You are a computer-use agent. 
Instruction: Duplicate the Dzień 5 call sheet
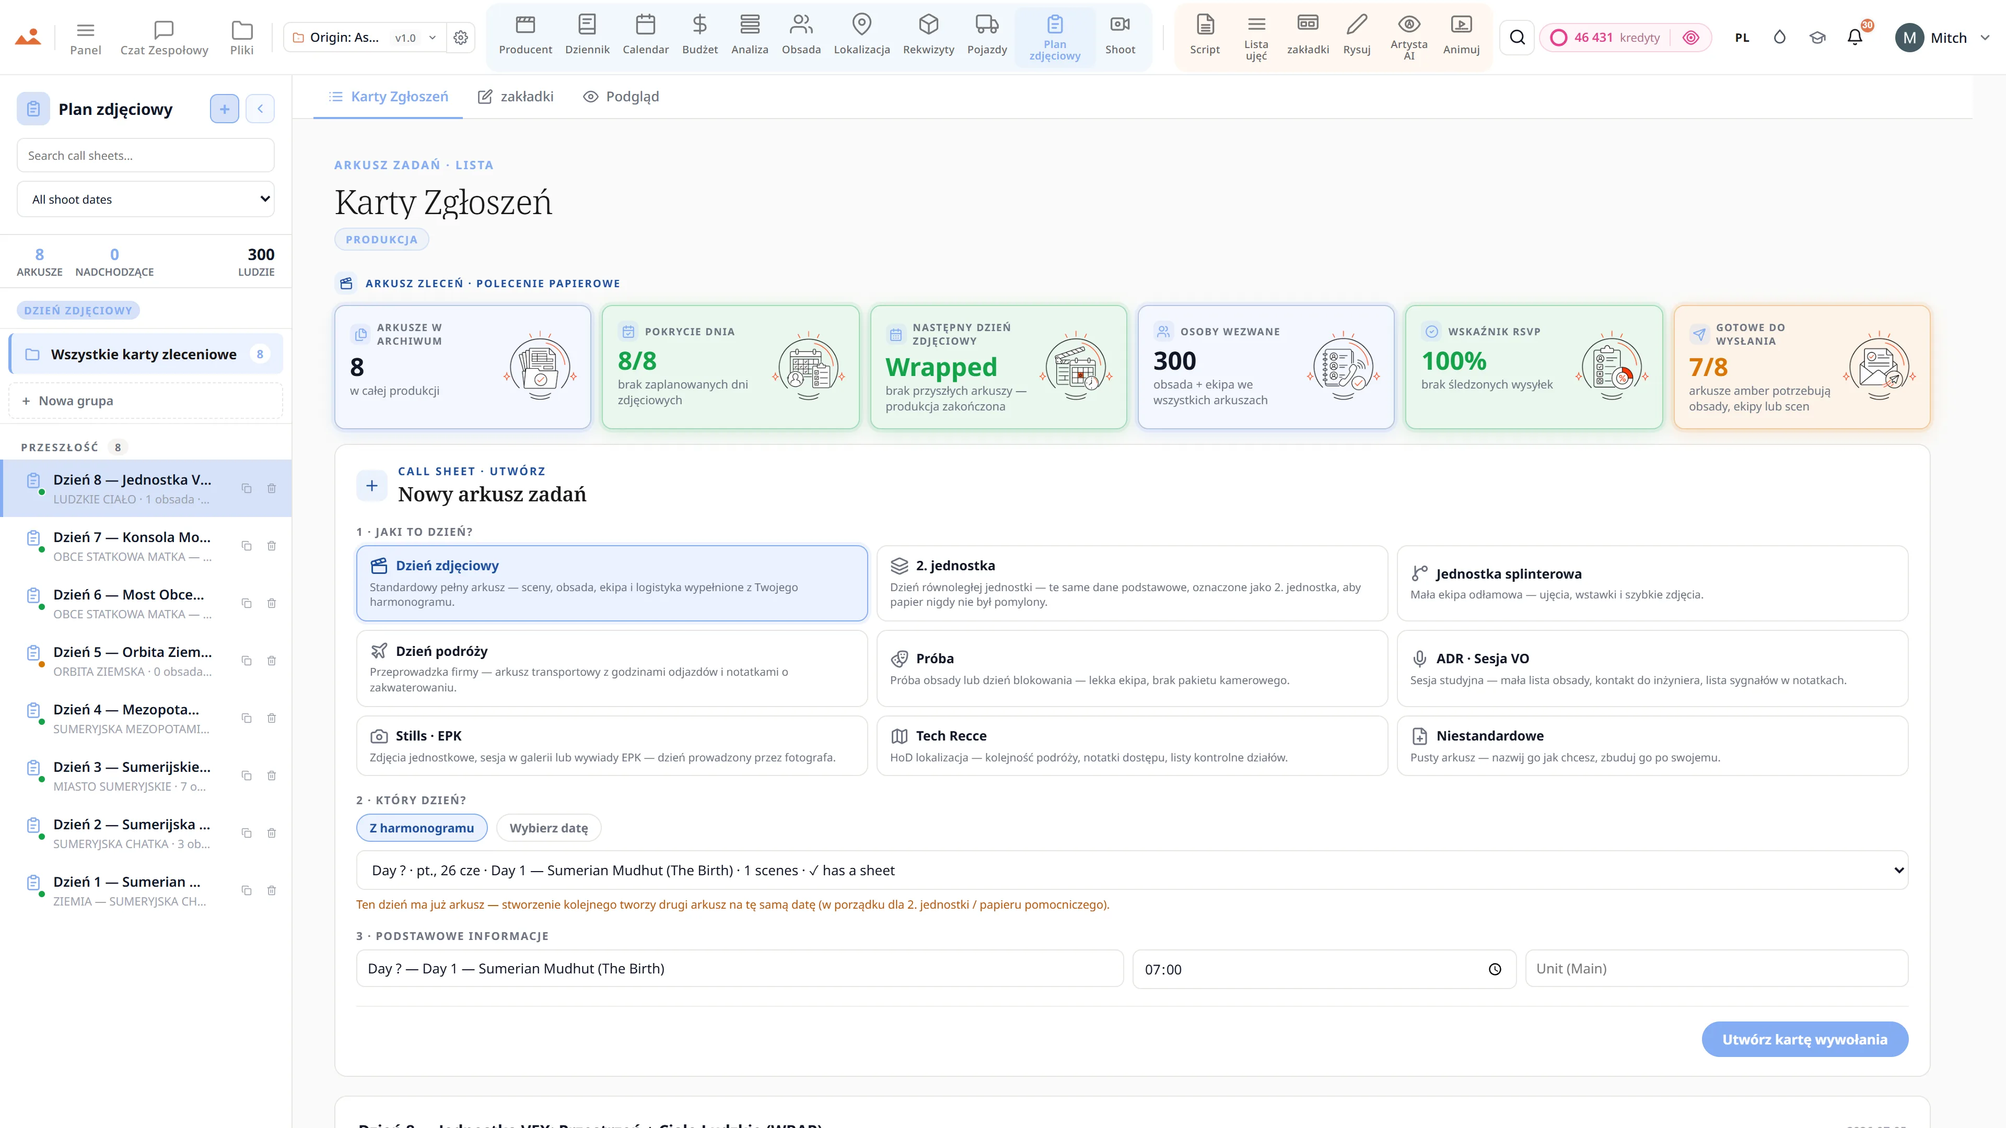tap(246, 661)
